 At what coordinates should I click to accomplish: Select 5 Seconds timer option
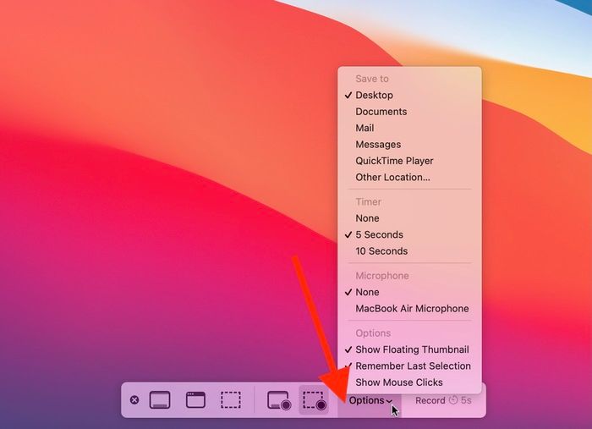click(379, 234)
